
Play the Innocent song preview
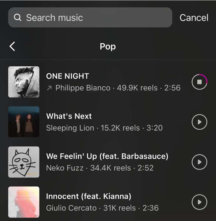[199, 202]
